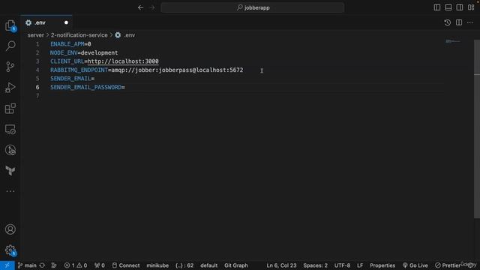Open the Accounts menu
The width and height of the screenshot is (480, 270).
point(10,229)
